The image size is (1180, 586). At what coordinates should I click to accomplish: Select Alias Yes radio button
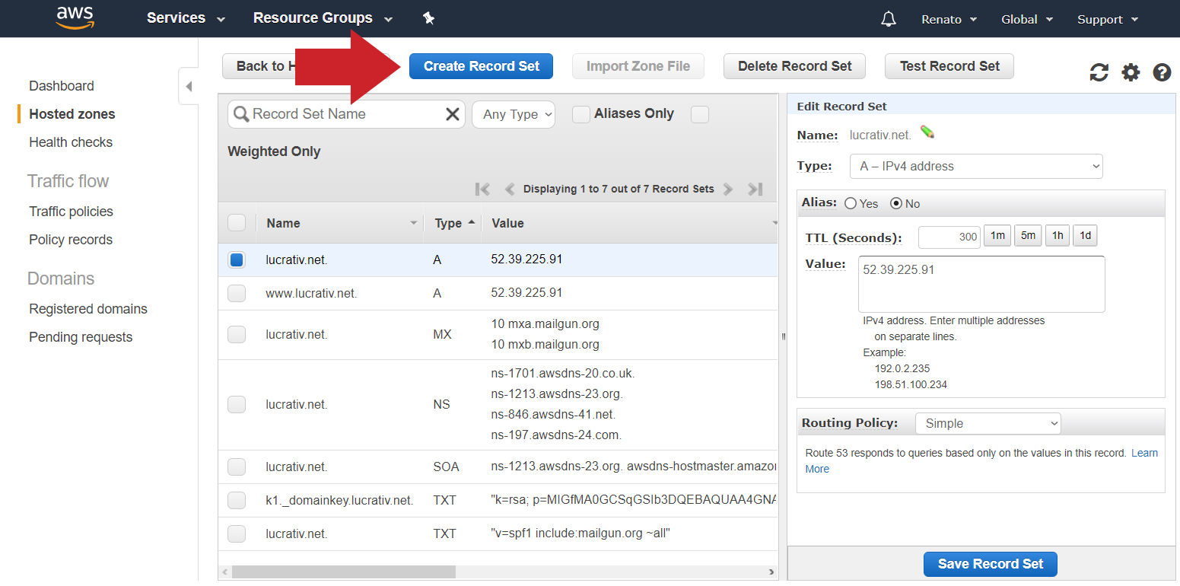point(851,203)
